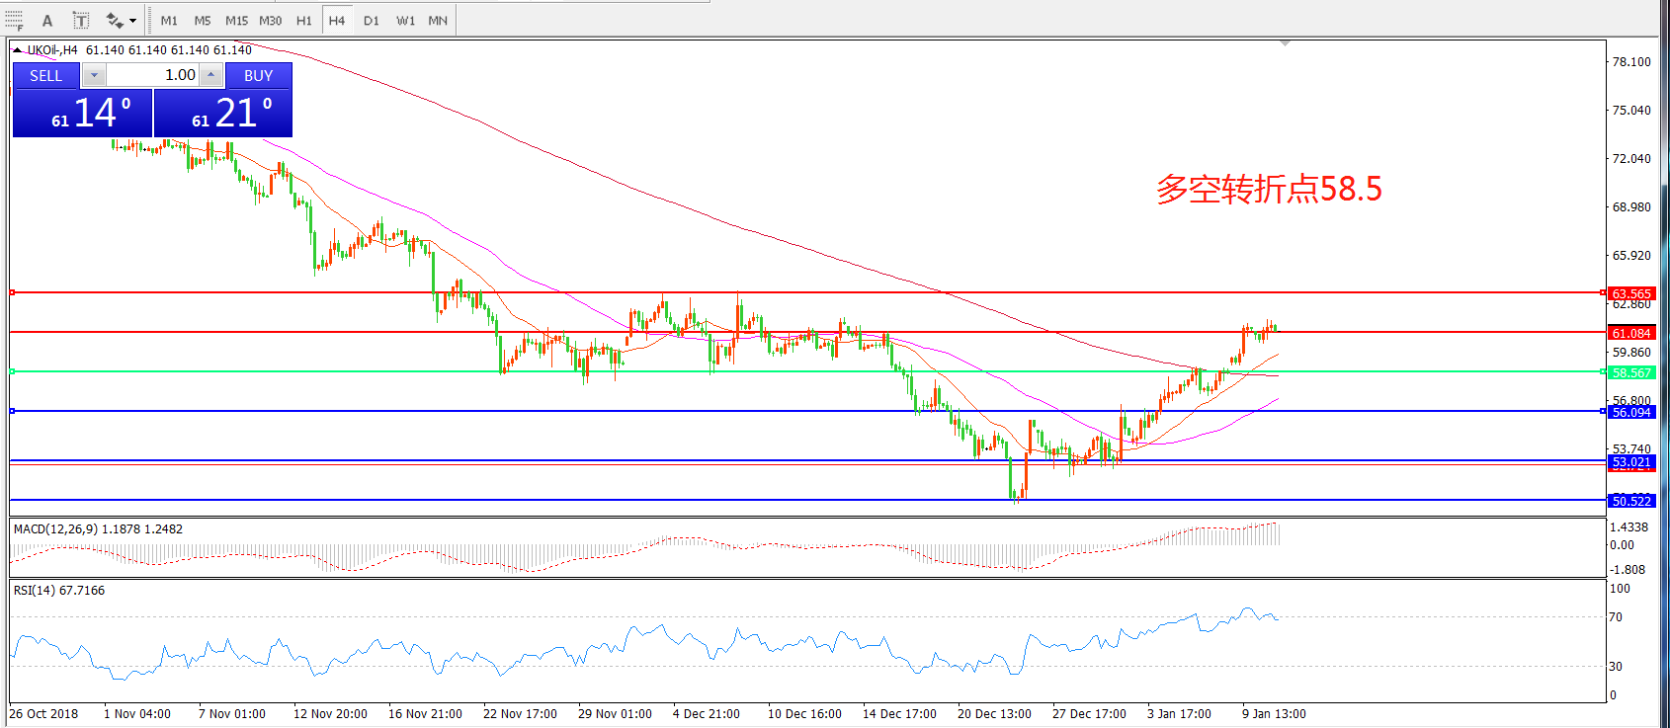This screenshot has height=728, width=1670.
Task: Click the 56.094 blue line price tag
Action: pyautogui.click(x=1631, y=412)
